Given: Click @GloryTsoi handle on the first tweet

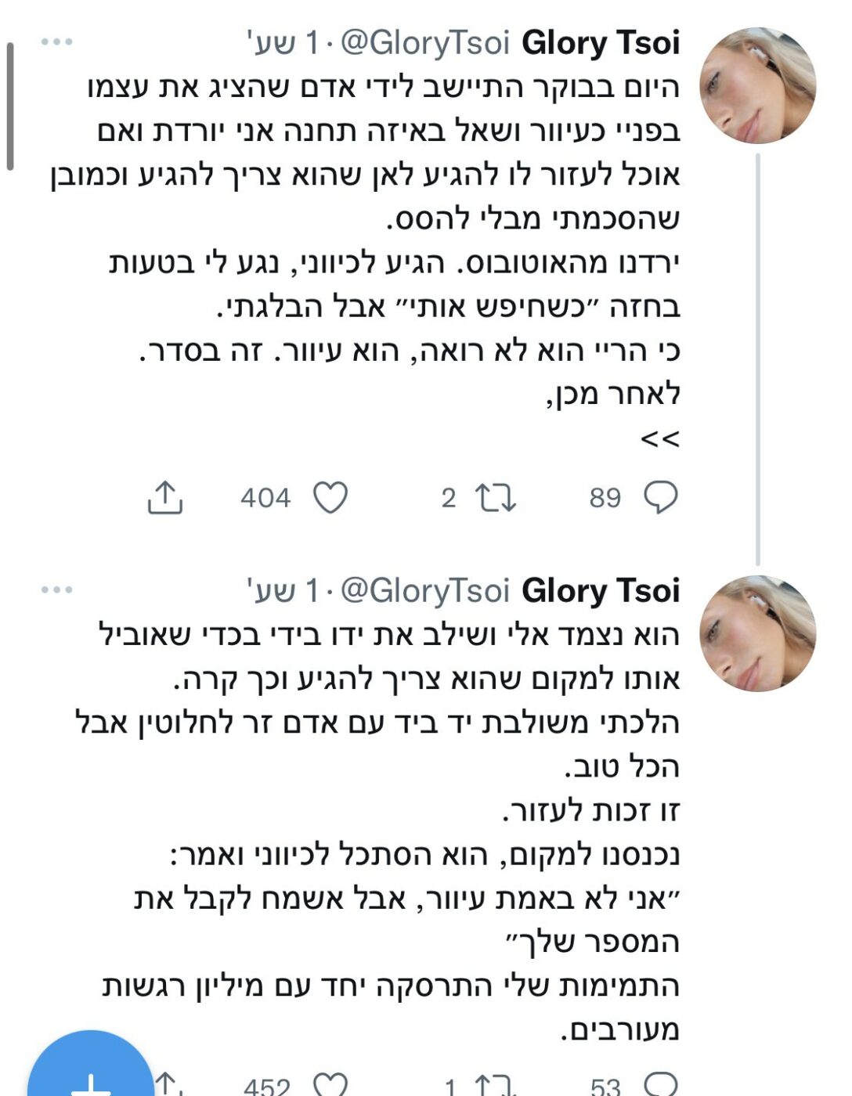Looking at the screenshot, I should pos(425,43).
